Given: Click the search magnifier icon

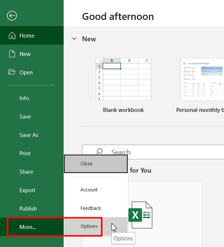Looking at the screenshot, I should (99, 151).
